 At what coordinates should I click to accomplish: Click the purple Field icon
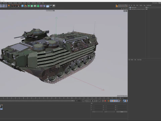coord(41,6)
